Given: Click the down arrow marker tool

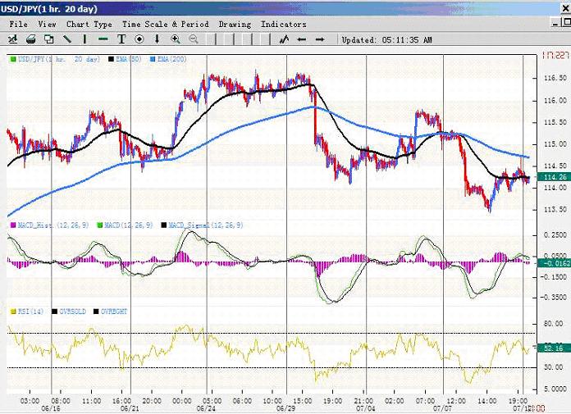Looking at the screenshot, I should point(158,39).
